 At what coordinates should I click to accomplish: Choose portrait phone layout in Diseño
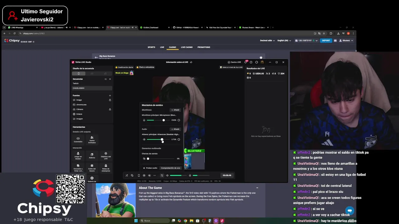pyautogui.click(x=79, y=73)
